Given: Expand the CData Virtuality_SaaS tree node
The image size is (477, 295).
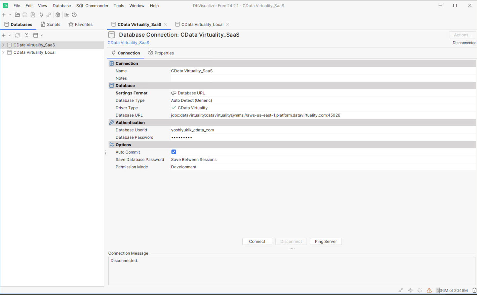Looking at the screenshot, I should click(x=3, y=45).
